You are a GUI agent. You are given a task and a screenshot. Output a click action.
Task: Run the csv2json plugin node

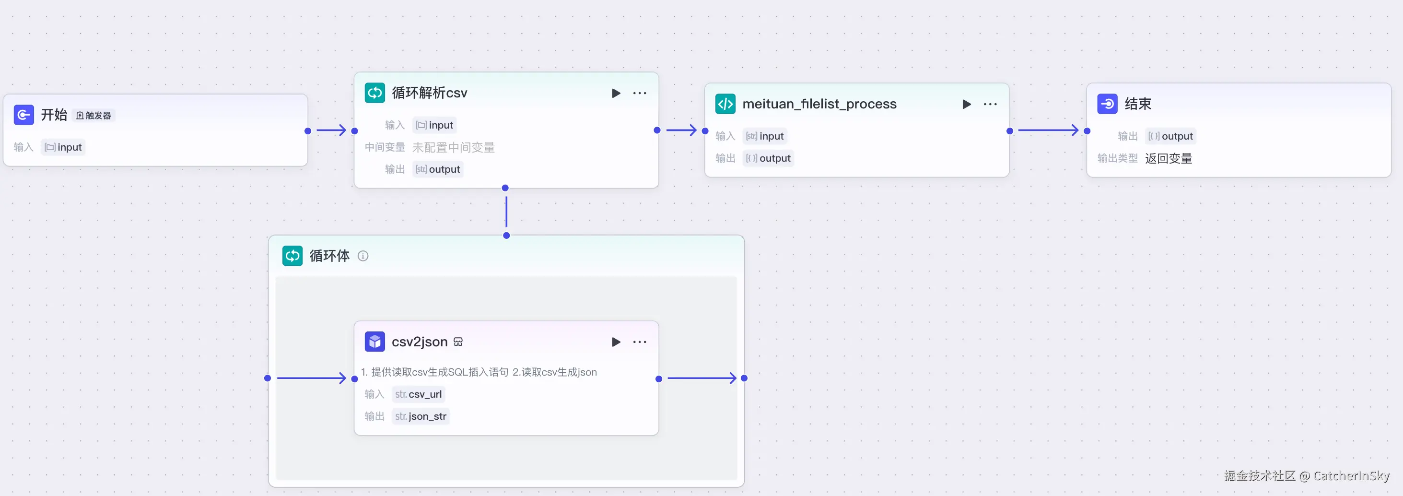(x=616, y=342)
